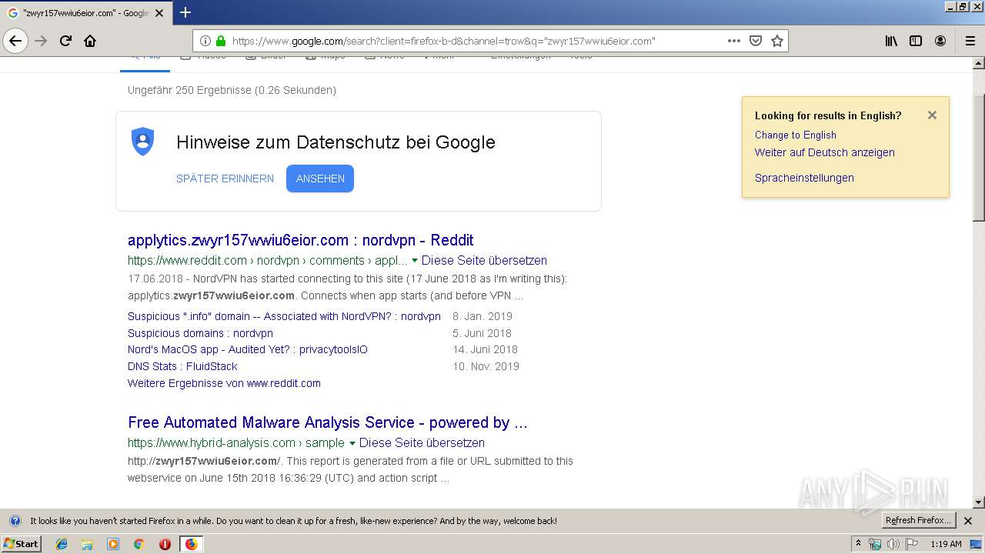Expand the hybrid-analysis result dropdown arrow
This screenshot has width=985, height=554.
pos(352,443)
